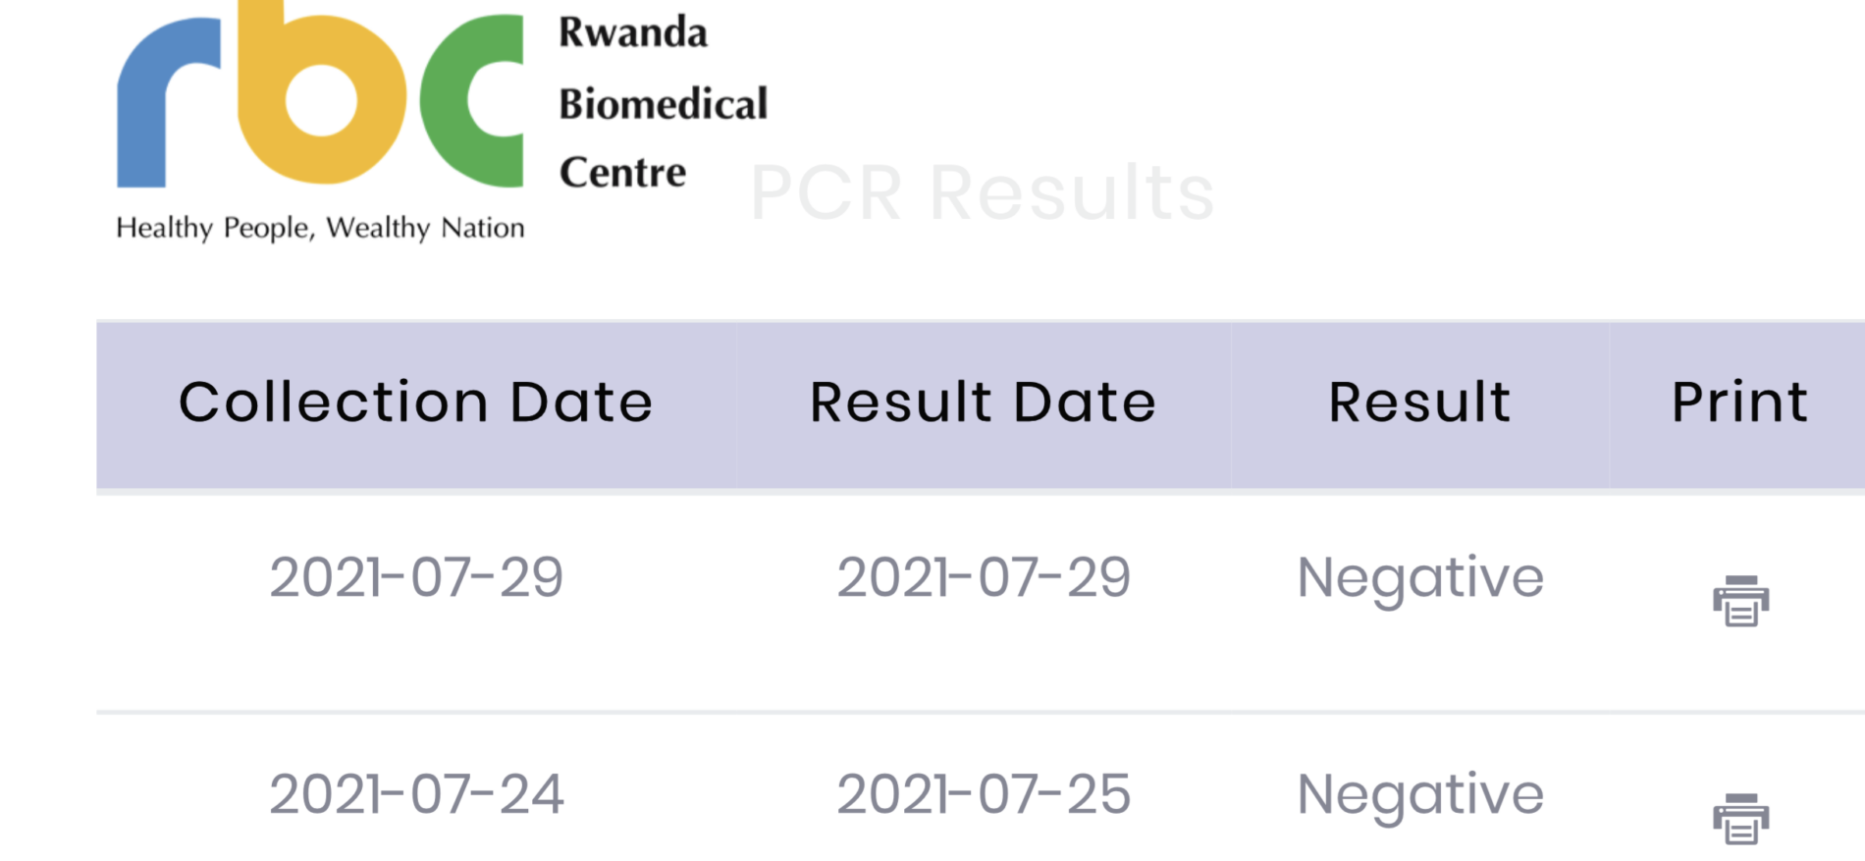The width and height of the screenshot is (1865, 861).
Task: Select the Result Date column header
Action: click(983, 404)
